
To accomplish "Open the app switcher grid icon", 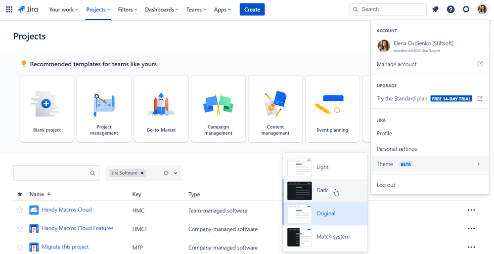I will (x=9, y=9).
